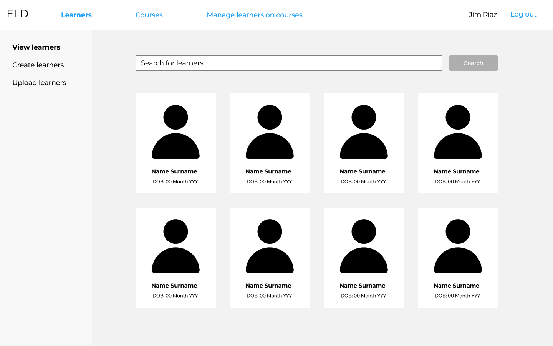Screen dimensions: 553x346
Task: Select the first learner avatar in the bottom row
Action: point(176,246)
